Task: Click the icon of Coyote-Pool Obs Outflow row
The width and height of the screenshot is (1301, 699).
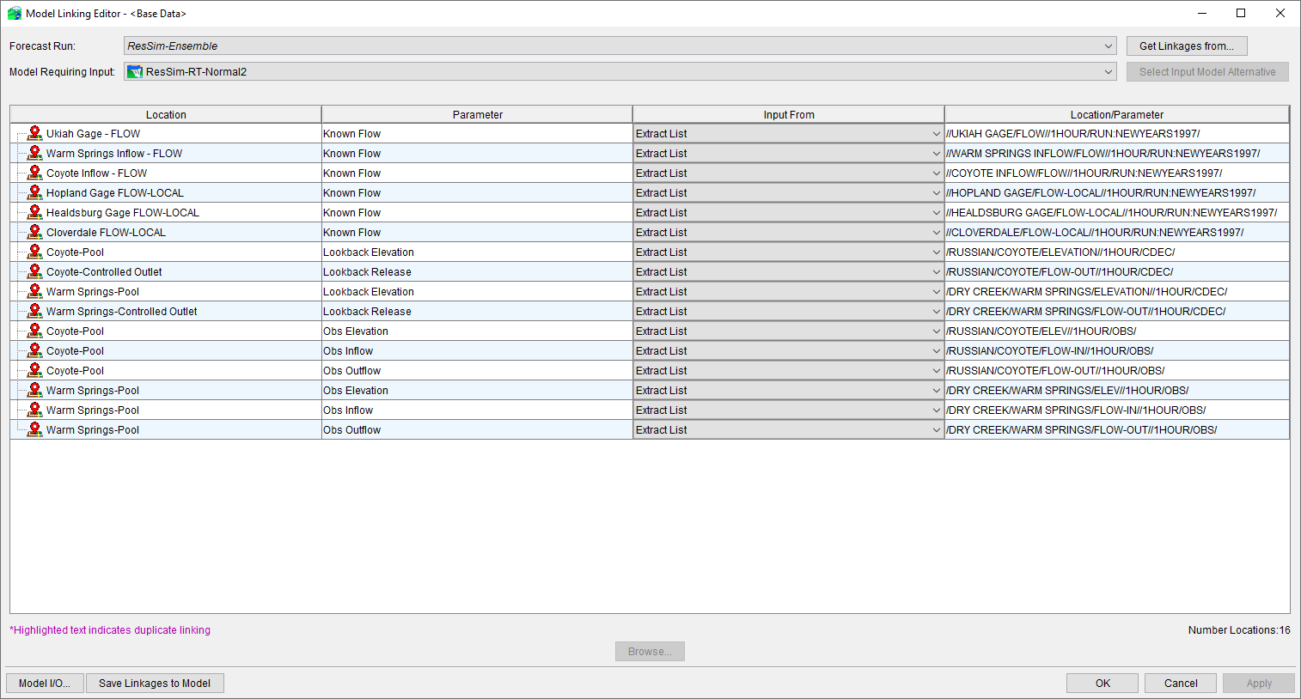Action: tap(34, 370)
